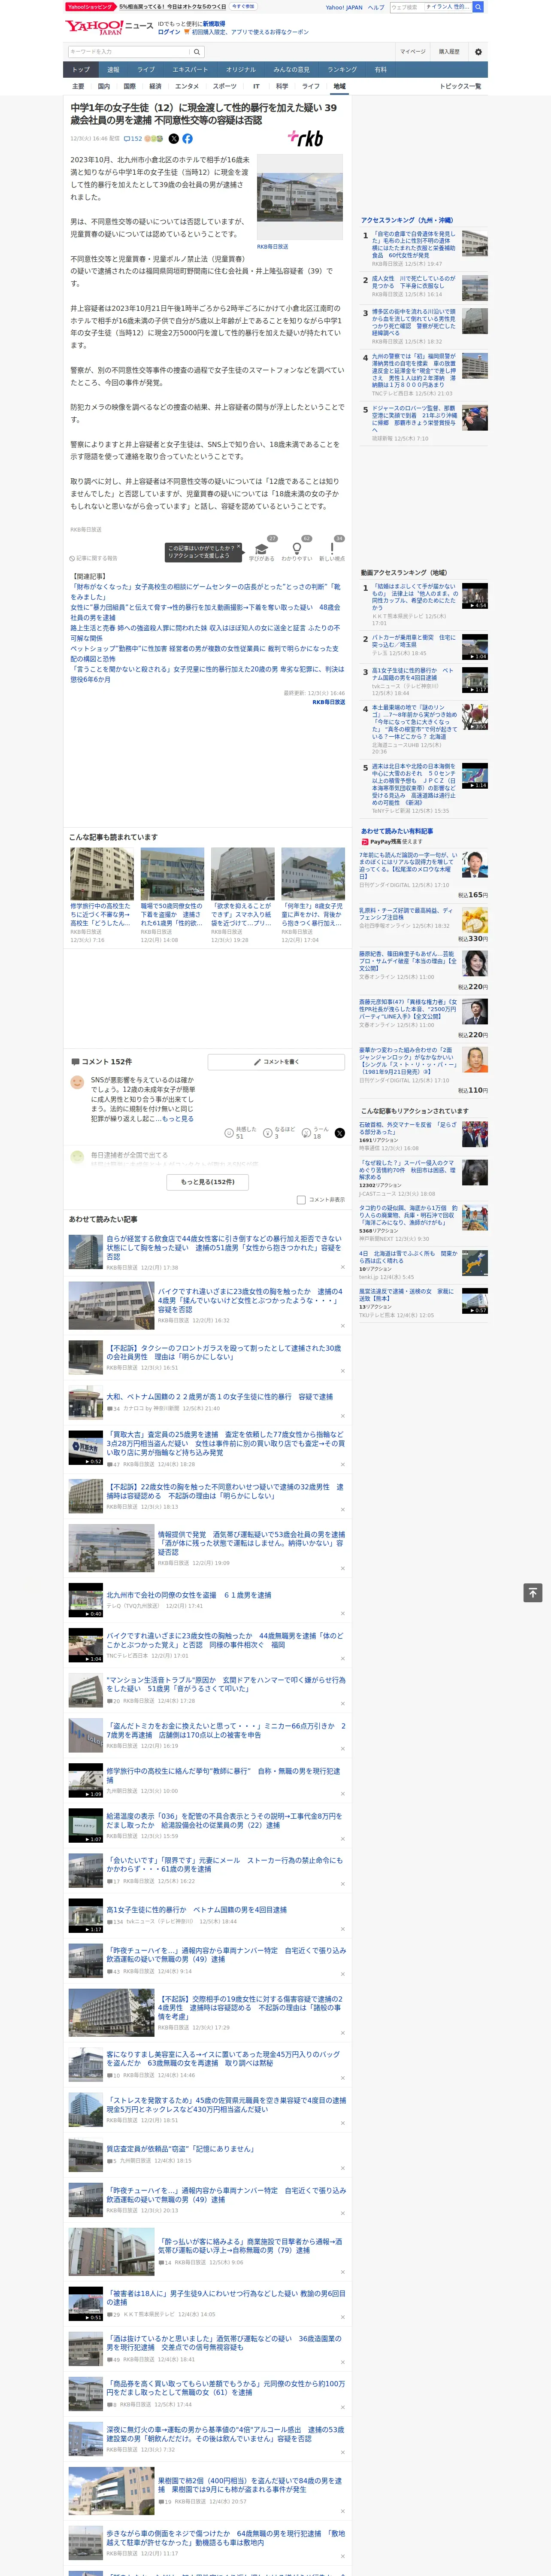Select the 主要 category
This screenshot has height=2576, width=551.
click(x=78, y=86)
